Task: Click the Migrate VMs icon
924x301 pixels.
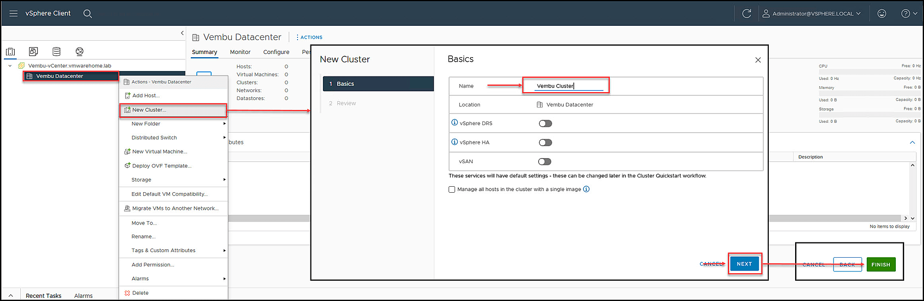Action: pyautogui.click(x=127, y=208)
